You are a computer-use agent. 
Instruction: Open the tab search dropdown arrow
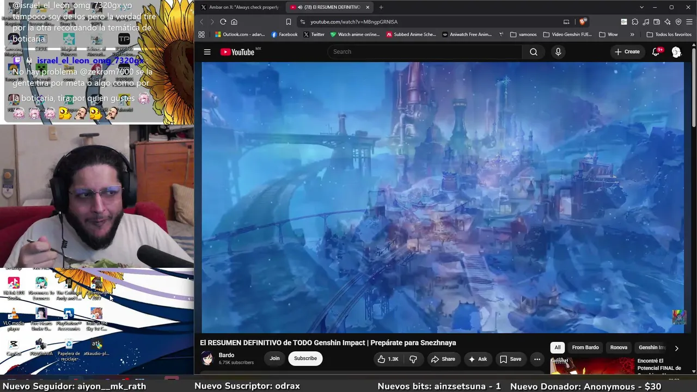(641, 7)
